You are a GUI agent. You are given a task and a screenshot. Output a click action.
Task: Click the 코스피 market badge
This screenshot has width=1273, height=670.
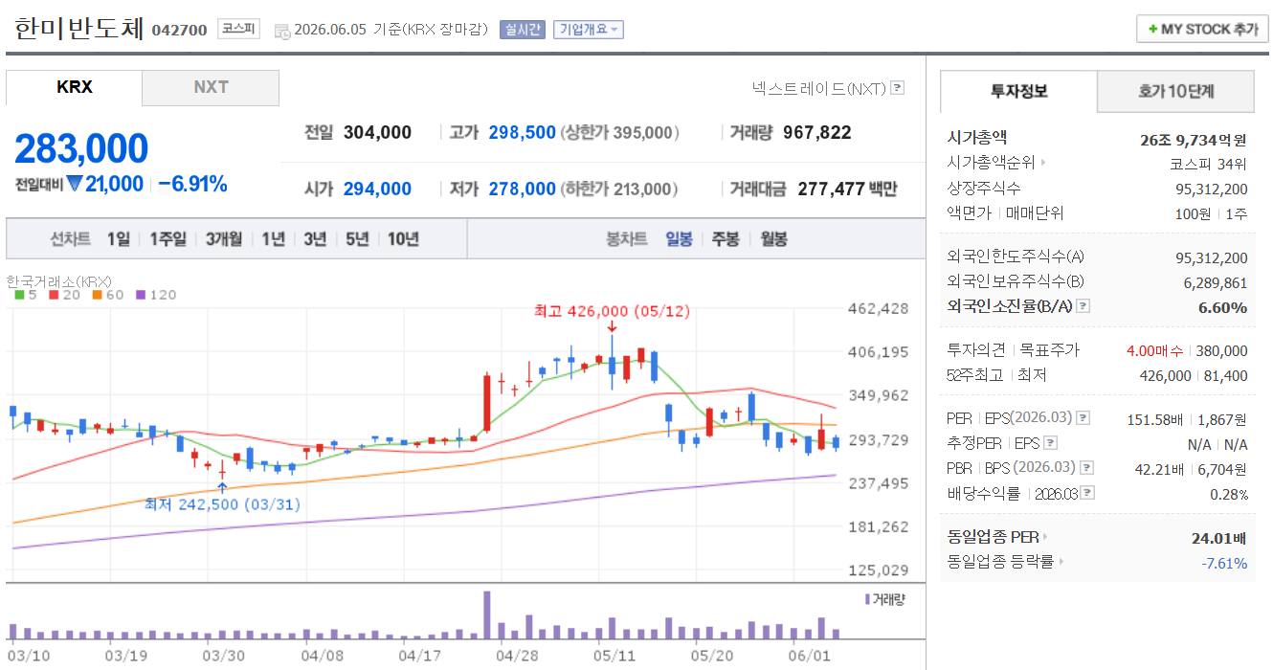pyautogui.click(x=238, y=29)
